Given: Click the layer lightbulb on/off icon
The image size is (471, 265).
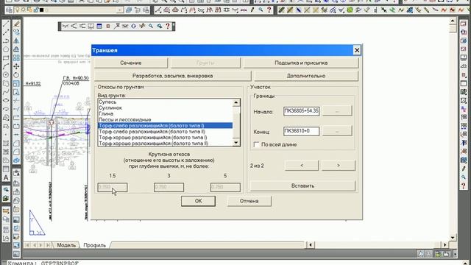Looking at the screenshot, I should pos(18,10).
